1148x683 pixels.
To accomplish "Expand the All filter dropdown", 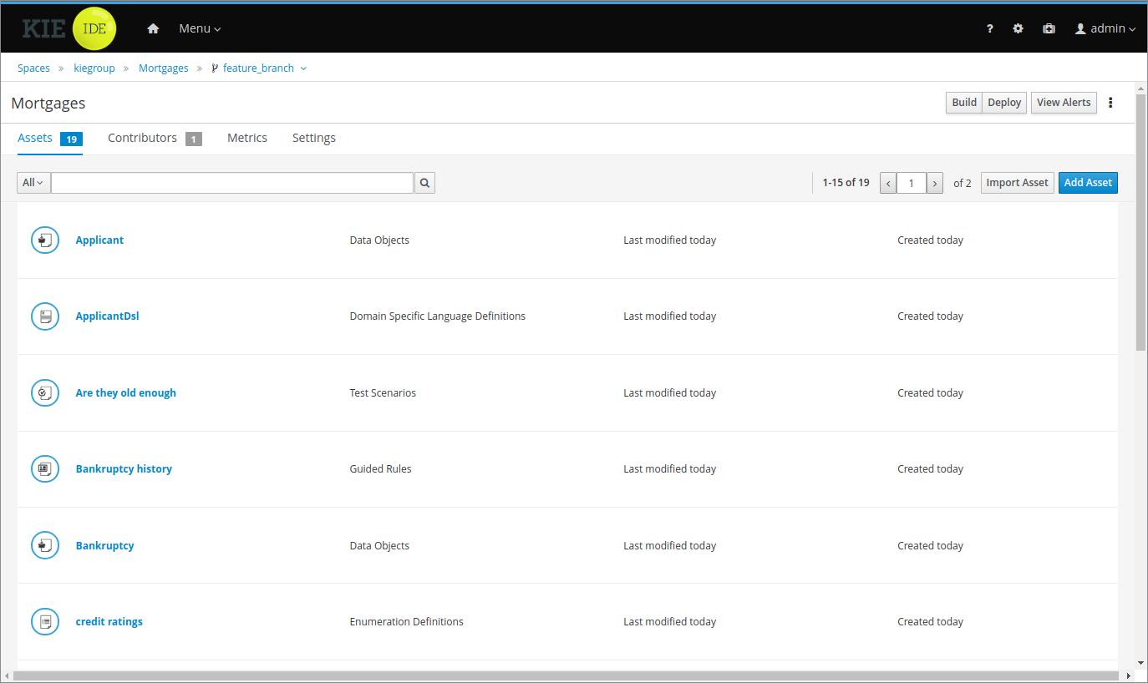I will tap(33, 183).
